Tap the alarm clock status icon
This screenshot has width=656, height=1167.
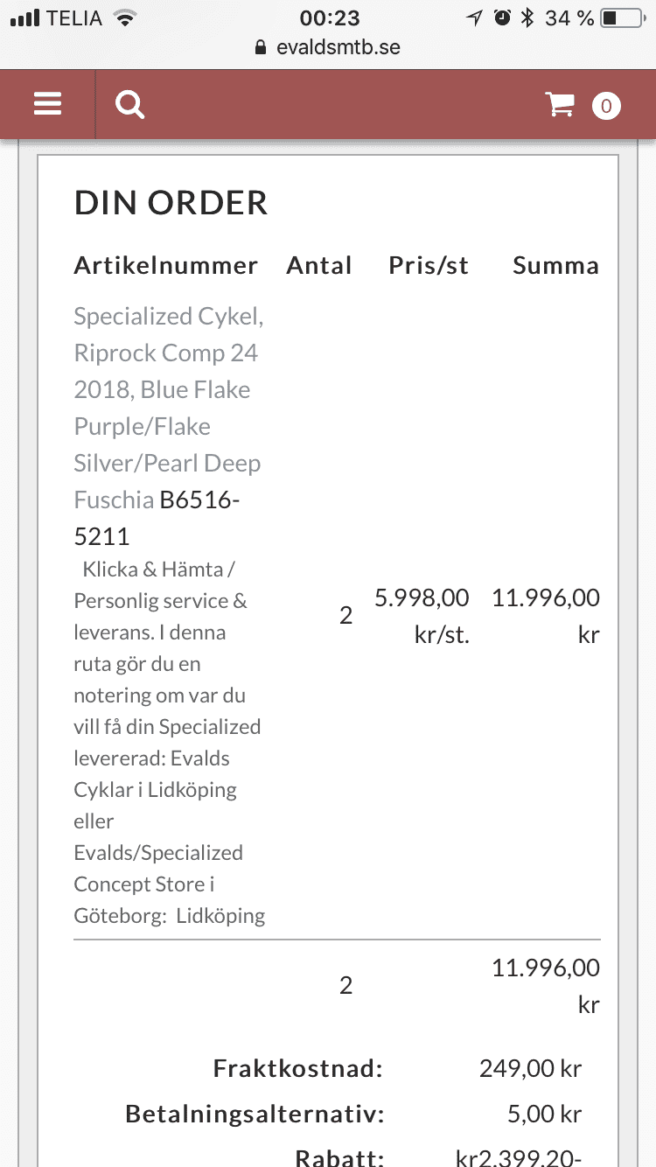[502, 17]
